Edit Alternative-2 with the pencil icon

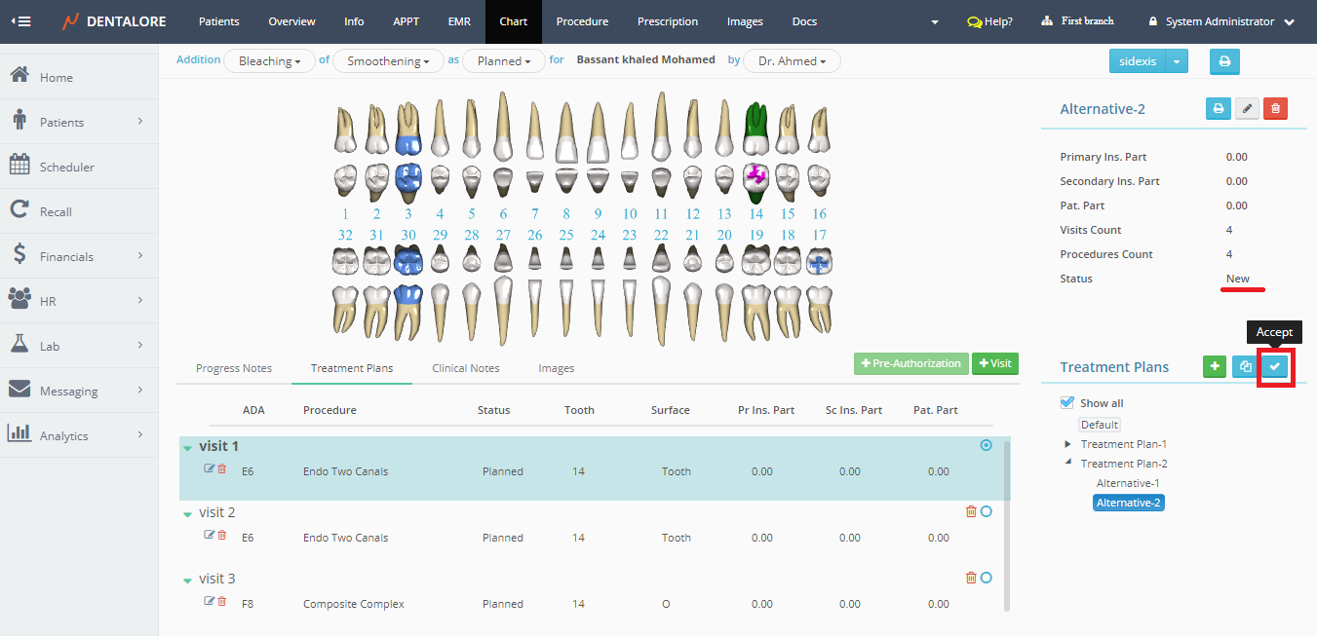coord(1247,109)
